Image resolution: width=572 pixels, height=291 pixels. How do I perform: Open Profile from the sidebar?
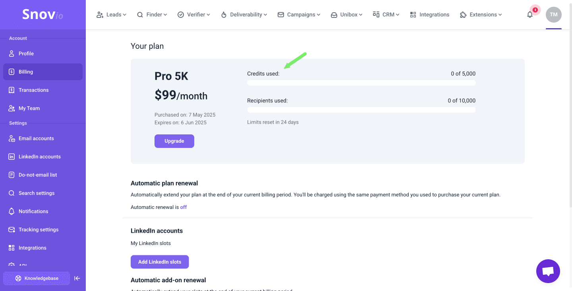(26, 54)
